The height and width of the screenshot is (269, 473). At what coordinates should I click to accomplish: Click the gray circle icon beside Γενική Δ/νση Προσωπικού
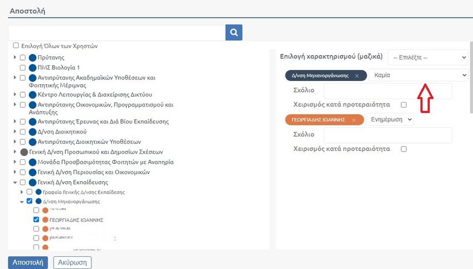[24, 152]
